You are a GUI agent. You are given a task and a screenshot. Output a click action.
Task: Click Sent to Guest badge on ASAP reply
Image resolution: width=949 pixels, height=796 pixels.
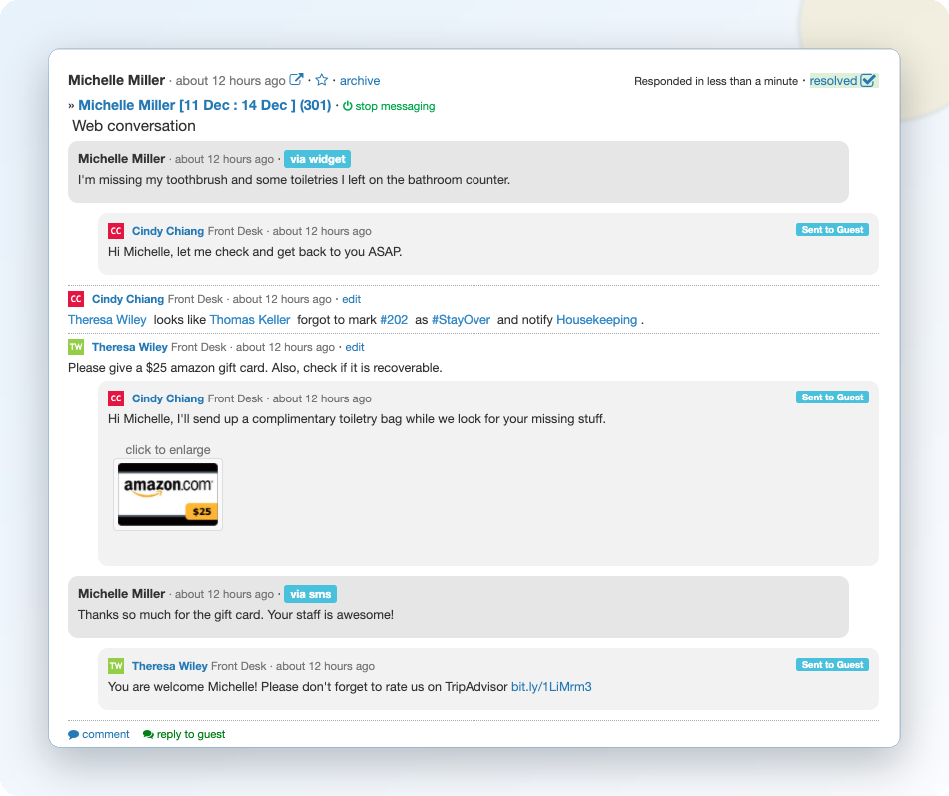pyautogui.click(x=832, y=230)
